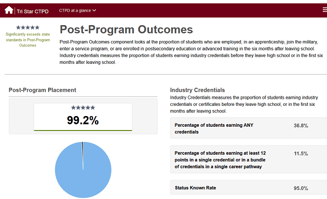Click the five-star rating under the header
This screenshot has height=199, width=327.
pos(28,27)
